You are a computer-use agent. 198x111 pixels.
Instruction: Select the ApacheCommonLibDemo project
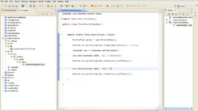point(16,17)
